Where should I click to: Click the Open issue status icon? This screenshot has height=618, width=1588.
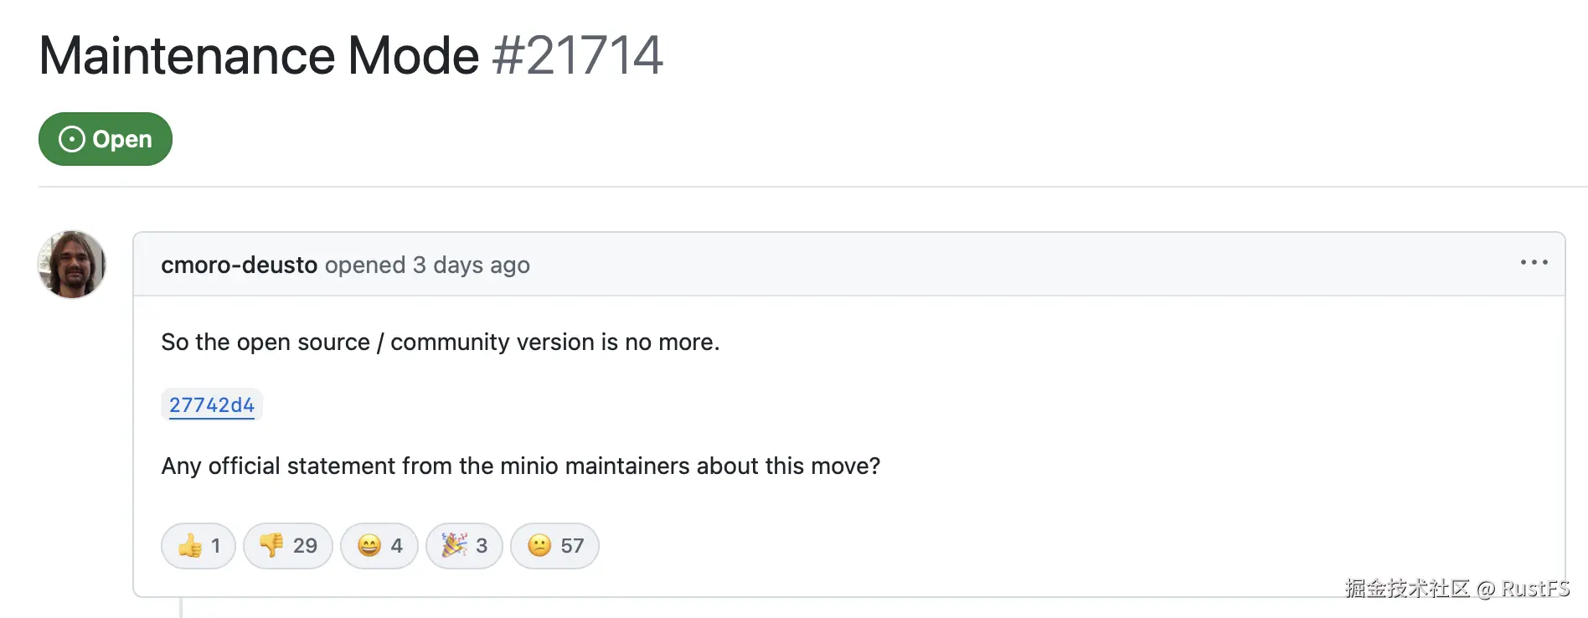pos(73,138)
